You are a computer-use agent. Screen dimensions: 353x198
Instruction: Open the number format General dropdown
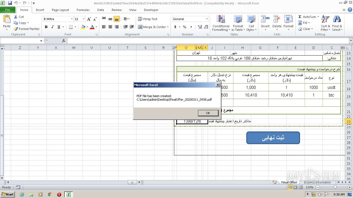[x=207, y=19]
